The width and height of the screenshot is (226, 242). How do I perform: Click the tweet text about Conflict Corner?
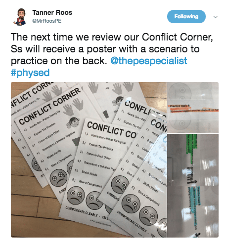112,49
